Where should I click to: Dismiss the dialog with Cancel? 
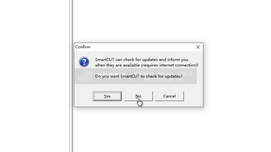[x=170, y=96]
